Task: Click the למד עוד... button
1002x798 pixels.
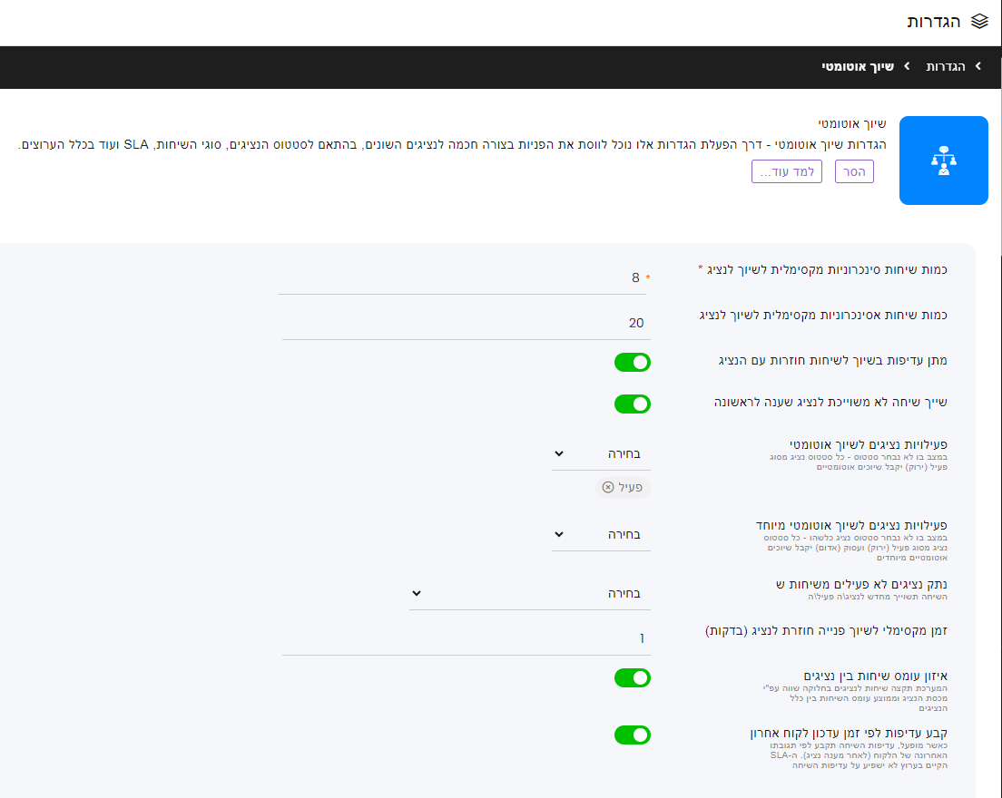Action: coord(787,171)
